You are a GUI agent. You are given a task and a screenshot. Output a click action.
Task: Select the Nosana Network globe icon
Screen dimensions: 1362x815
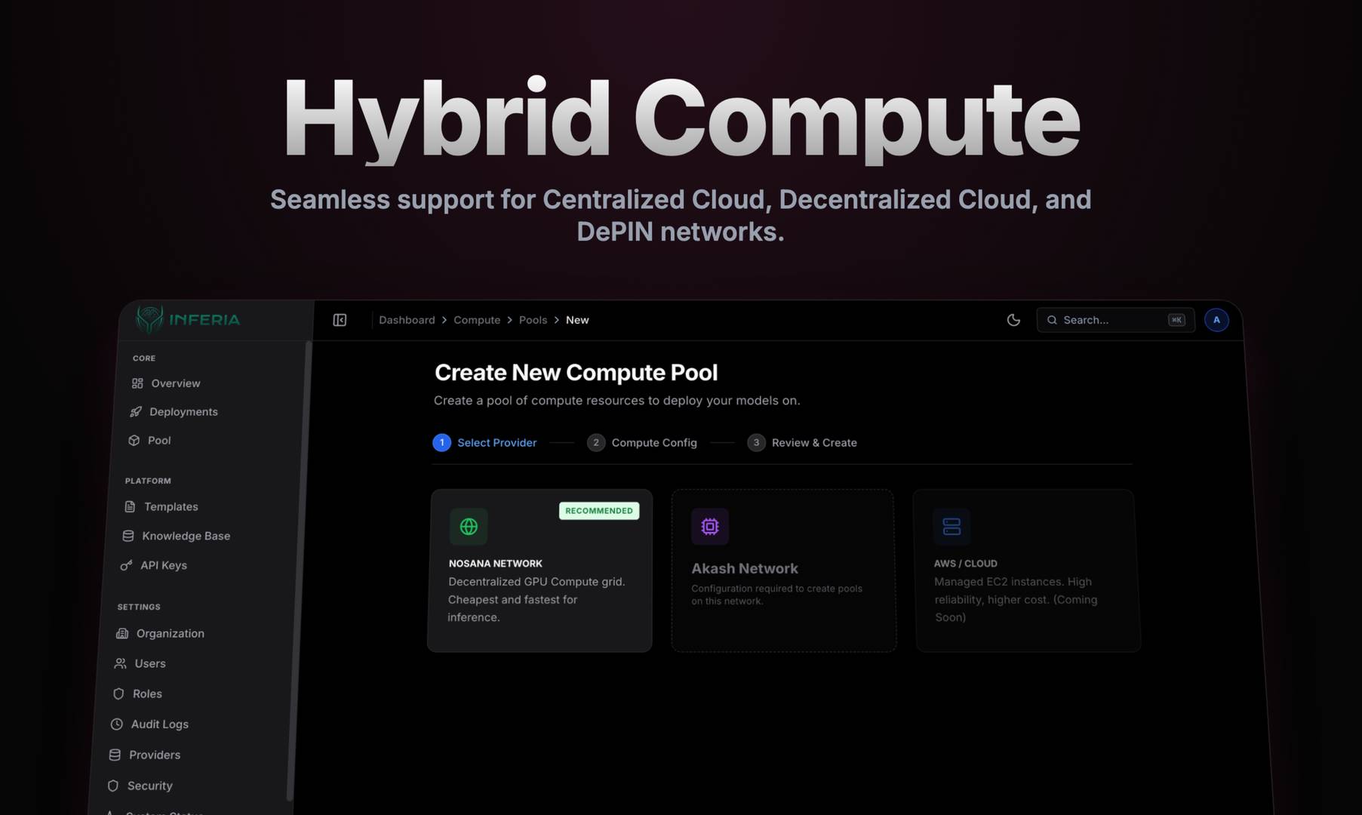[x=469, y=526]
